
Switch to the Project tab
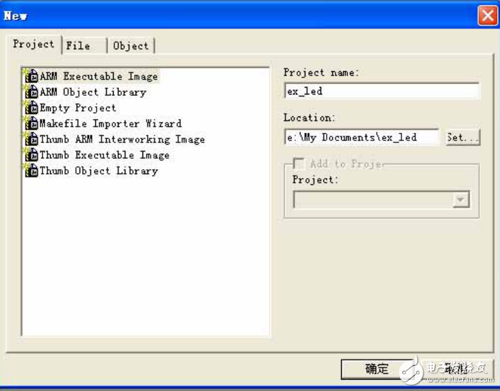click(33, 45)
